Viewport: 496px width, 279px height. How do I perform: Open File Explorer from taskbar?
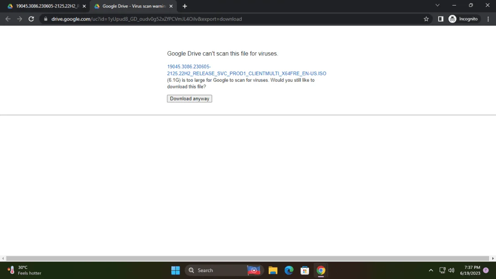[x=273, y=270]
